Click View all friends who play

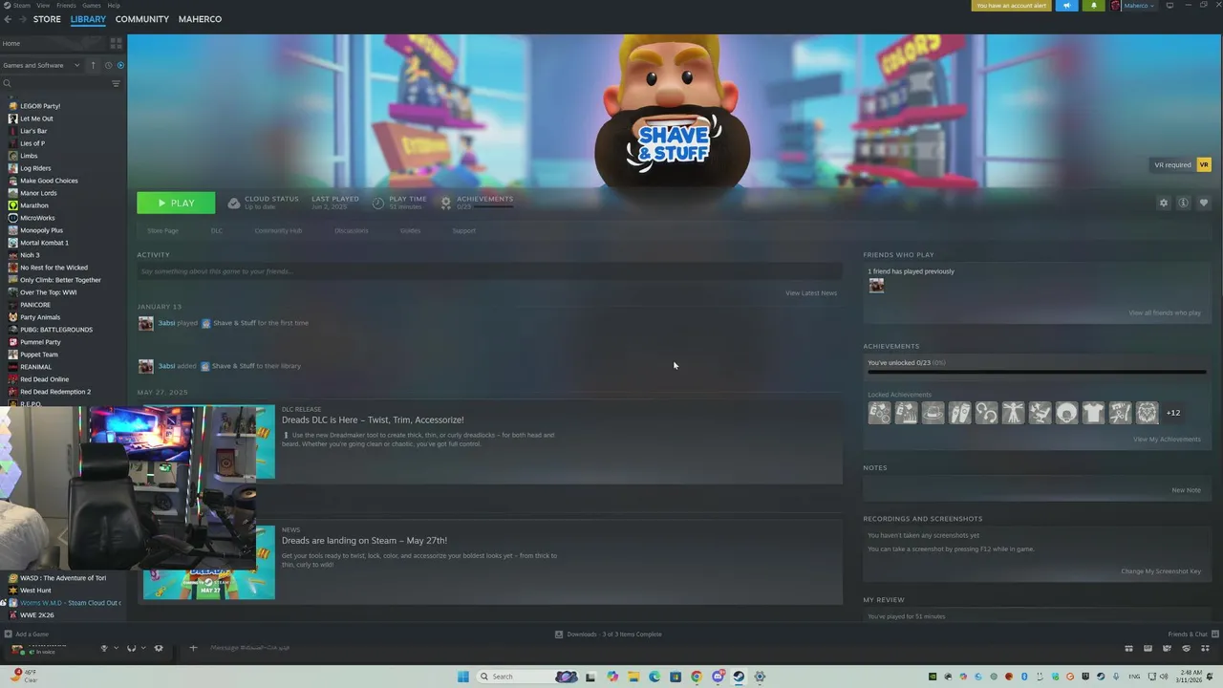coord(1165,313)
